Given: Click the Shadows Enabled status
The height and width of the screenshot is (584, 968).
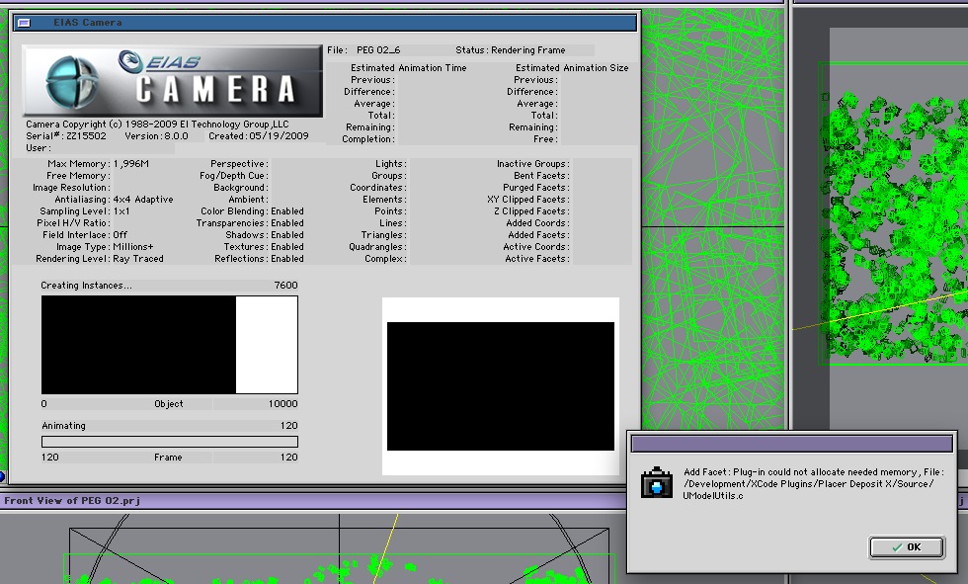Looking at the screenshot, I should pyautogui.click(x=287, y=235).
